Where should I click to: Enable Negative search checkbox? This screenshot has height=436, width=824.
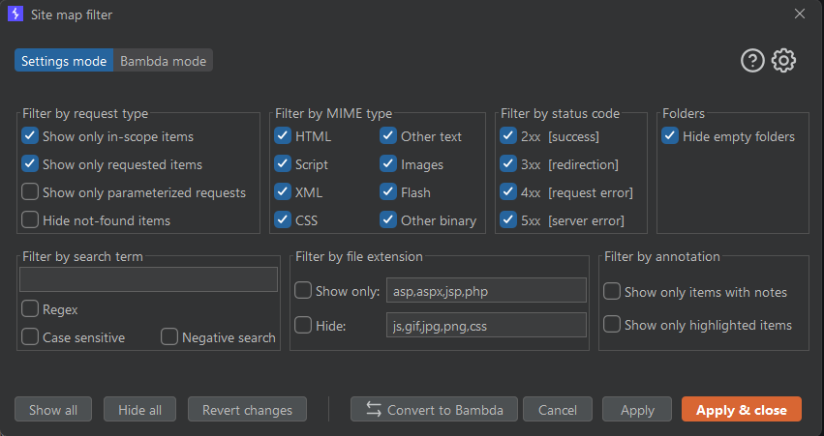tap(169, 336)
